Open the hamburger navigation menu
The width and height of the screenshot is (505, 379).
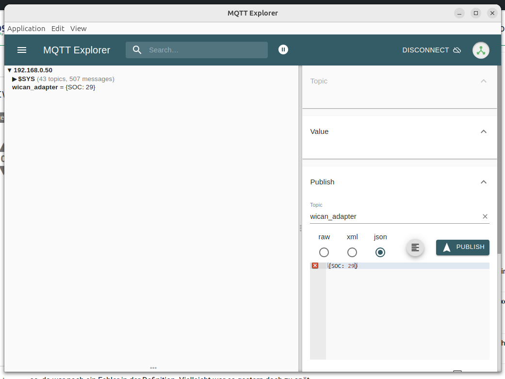(x=22, y=50)
